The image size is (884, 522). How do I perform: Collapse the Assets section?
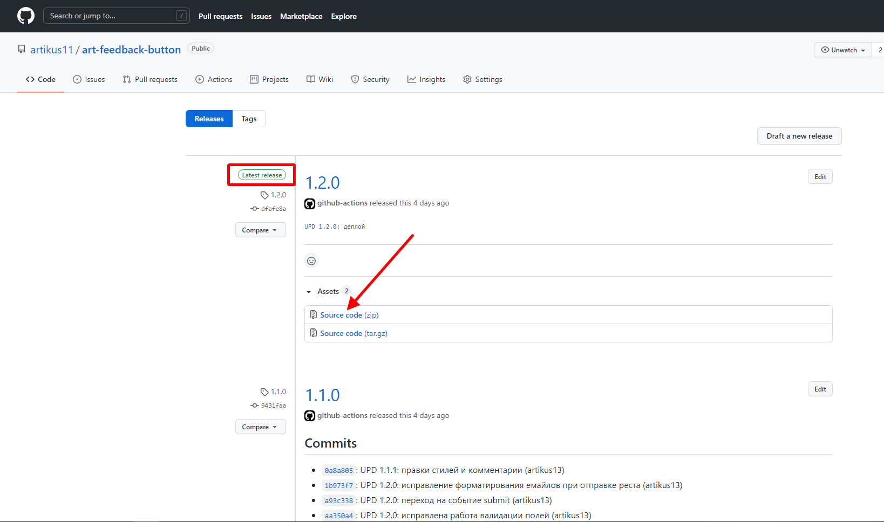[309, 292]
